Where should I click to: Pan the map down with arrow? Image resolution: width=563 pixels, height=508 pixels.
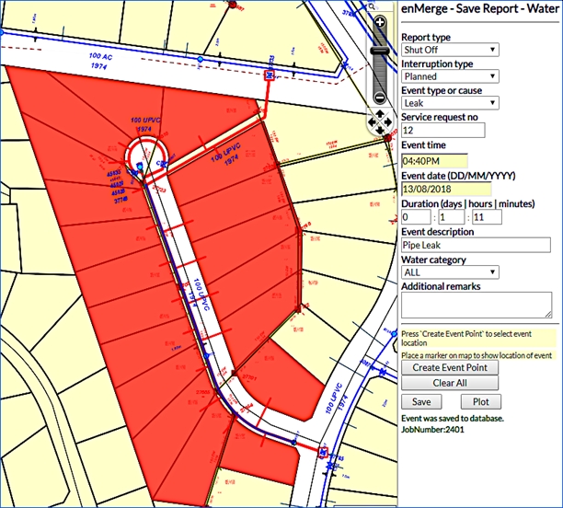click(x=381, y=131)
